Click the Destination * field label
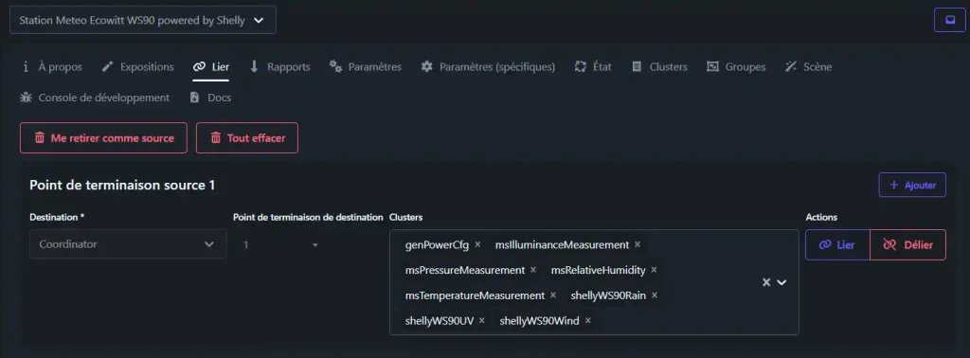The height and width of the screenshot is (358, 970). [x=57, y=217]
